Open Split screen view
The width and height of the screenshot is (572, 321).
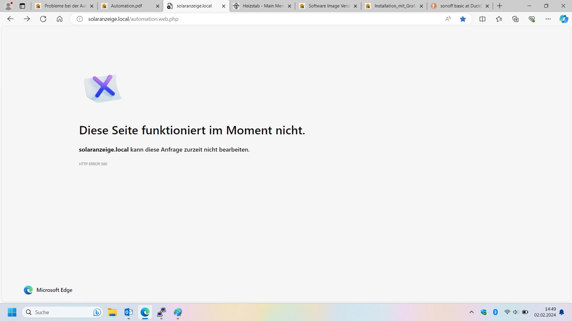pyautogui.click(x=482, y=19)
